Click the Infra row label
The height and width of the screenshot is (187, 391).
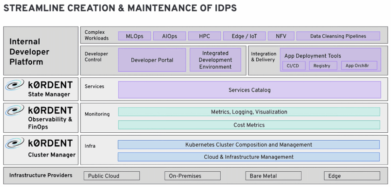[90, 146]
